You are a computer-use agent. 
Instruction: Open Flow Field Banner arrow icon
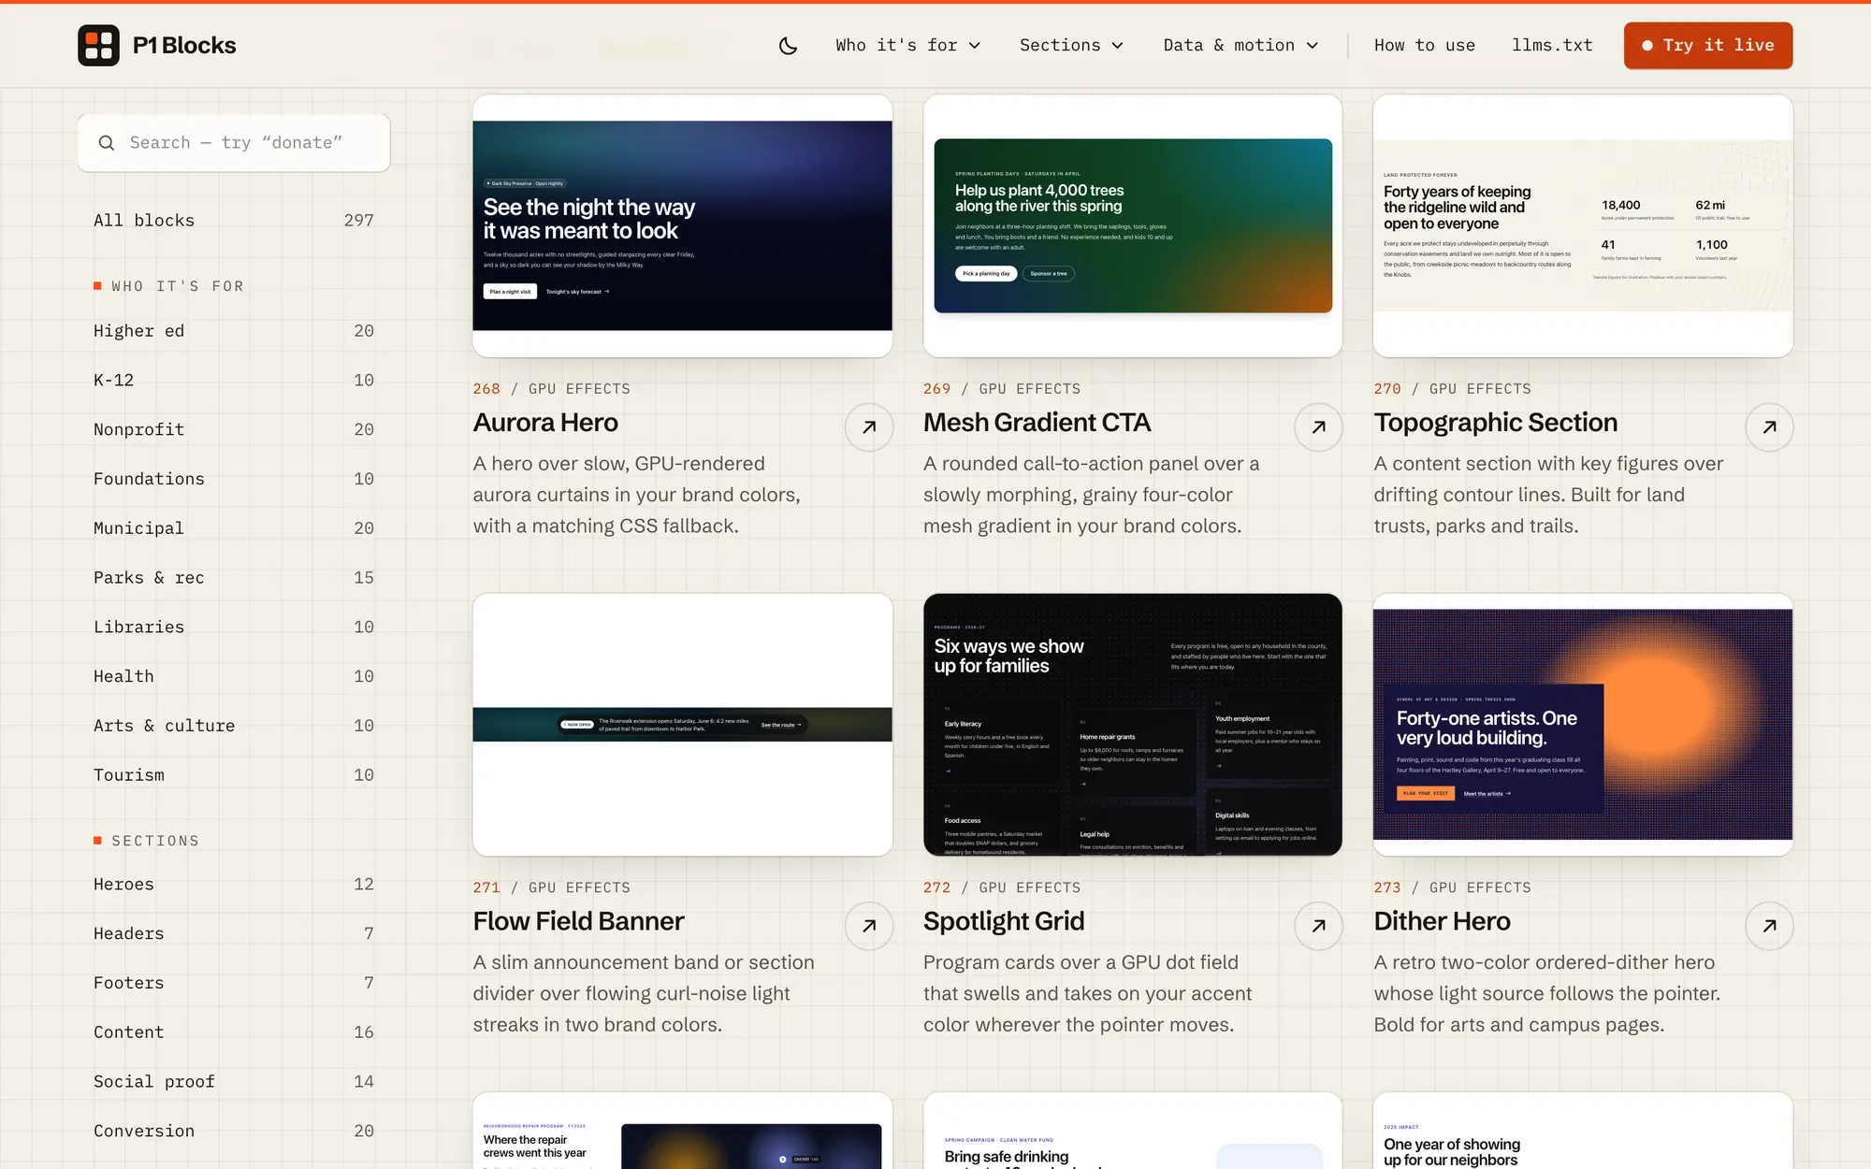pyautogui.click(x=869, y=926)
